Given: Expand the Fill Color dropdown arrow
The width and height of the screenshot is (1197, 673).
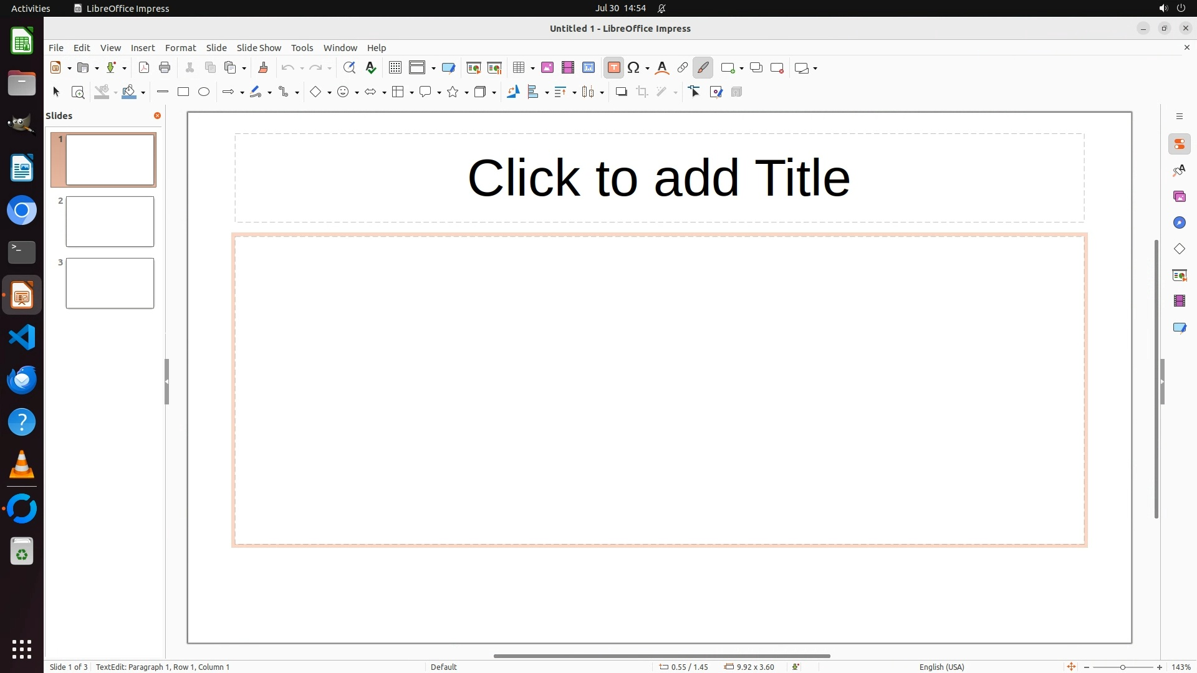Looking at the screenshot, I should coord(143,93).
